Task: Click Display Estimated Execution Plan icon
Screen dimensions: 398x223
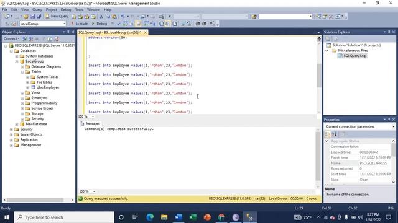Action: coord(126,24)
